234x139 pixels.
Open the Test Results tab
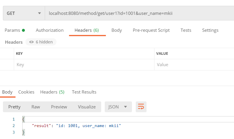pos(84,92)
